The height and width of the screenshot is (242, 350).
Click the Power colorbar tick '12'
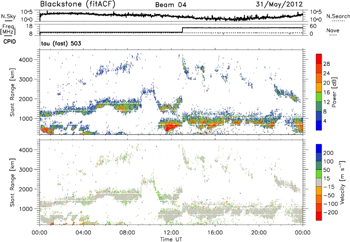326,102
